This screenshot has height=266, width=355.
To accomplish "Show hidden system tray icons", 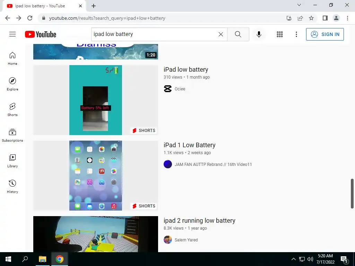I will click(x=293, y=259).
